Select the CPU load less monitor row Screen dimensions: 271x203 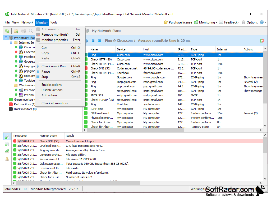coord(173,113)
